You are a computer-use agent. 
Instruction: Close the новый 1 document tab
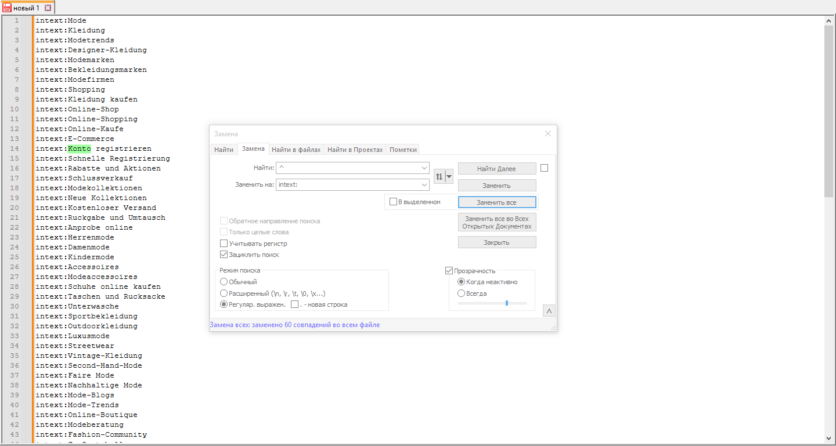click(48, 8)
